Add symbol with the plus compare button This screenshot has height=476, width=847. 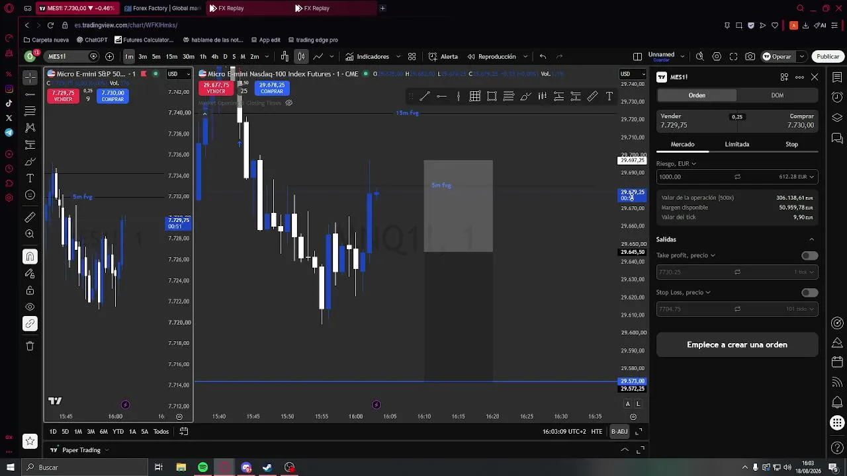click(x=109, y=57)
